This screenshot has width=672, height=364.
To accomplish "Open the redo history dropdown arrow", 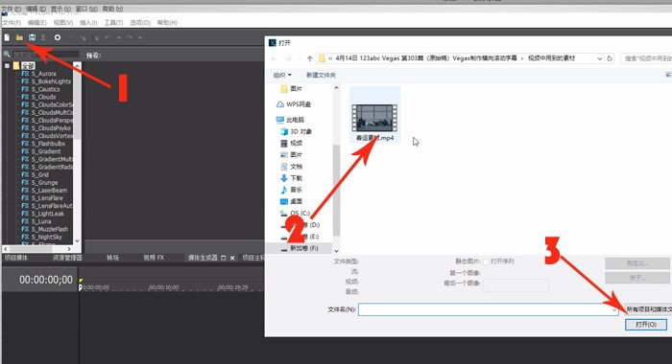I will (x=140, y=37).
